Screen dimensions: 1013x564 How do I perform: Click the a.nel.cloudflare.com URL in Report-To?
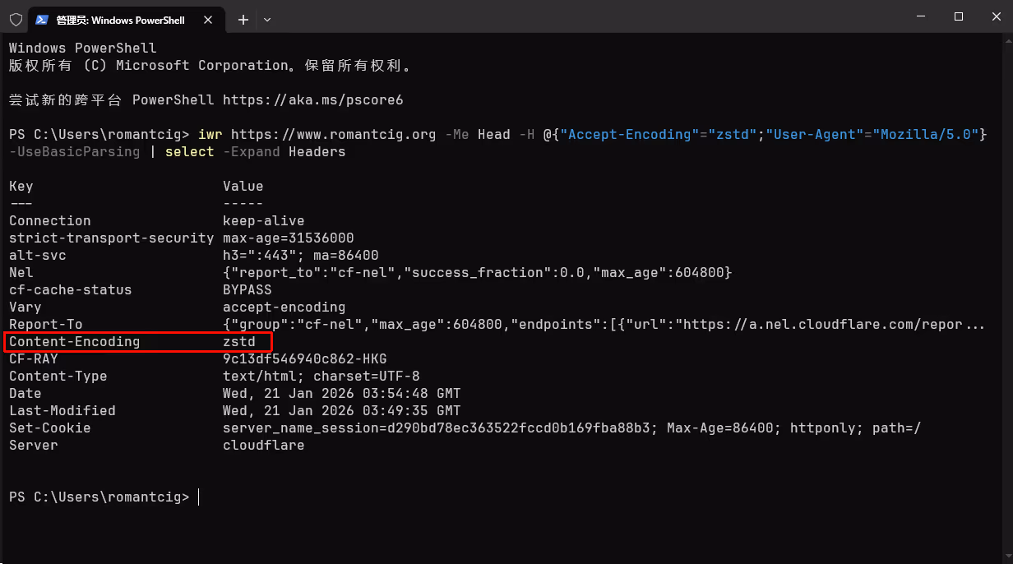pyautogui.click(x=824, y=324)
